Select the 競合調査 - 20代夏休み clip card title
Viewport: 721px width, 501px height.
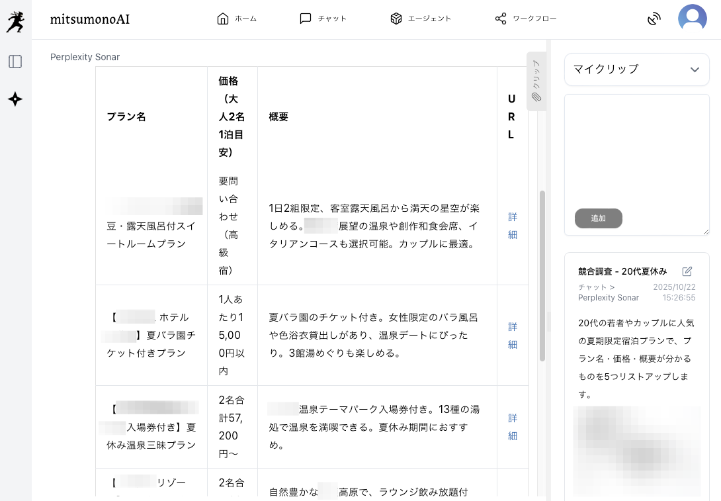622,271
